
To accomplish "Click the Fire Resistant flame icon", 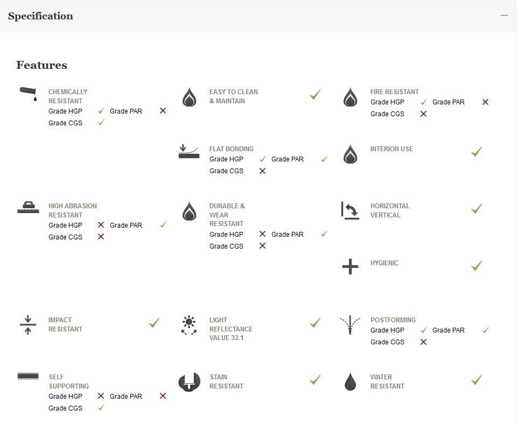I will [350, 97].
